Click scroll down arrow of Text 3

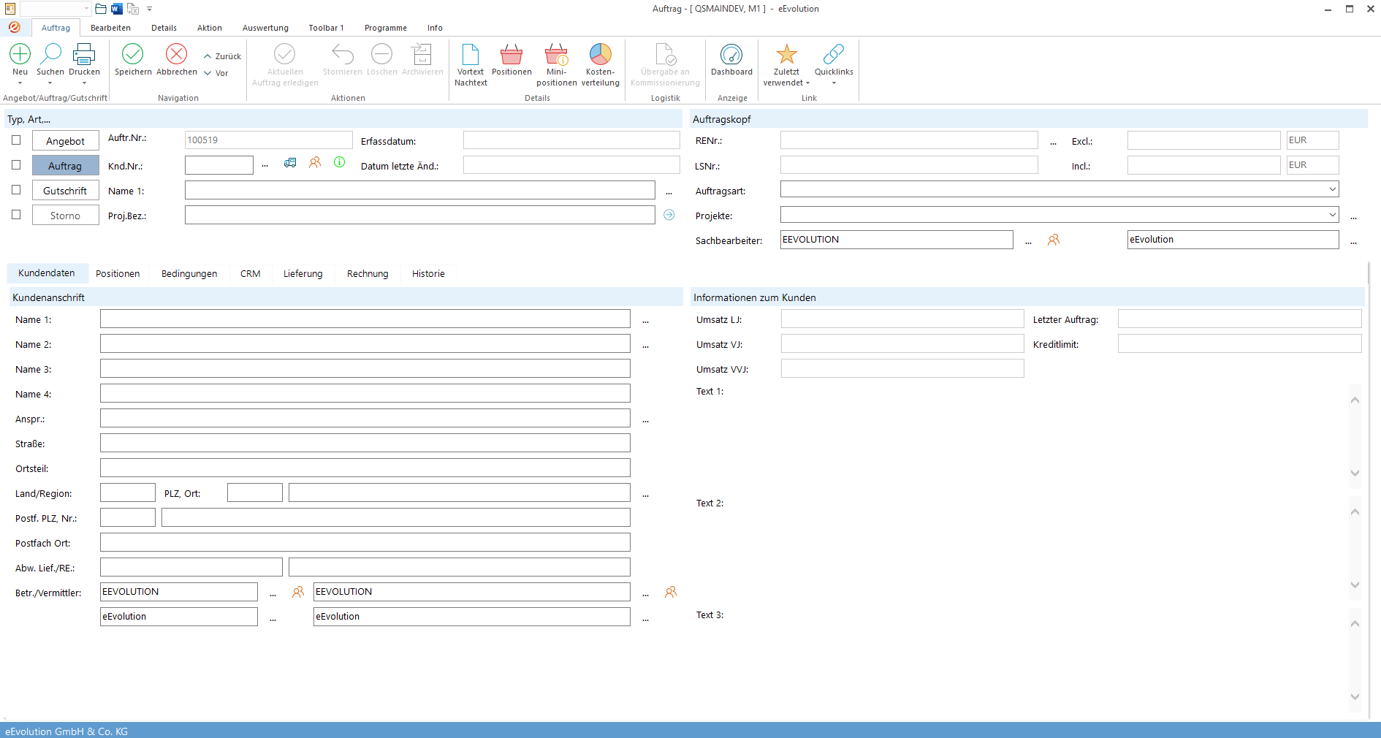(1355, 696)
